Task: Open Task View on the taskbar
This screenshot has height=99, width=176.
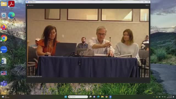Action: pos(90,97)
